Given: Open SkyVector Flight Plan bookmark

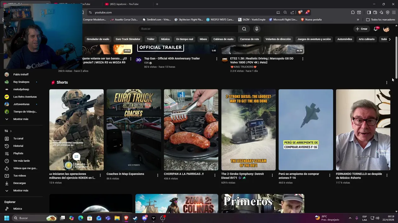Looking at the screenshot, I should [x=188, y=20].
